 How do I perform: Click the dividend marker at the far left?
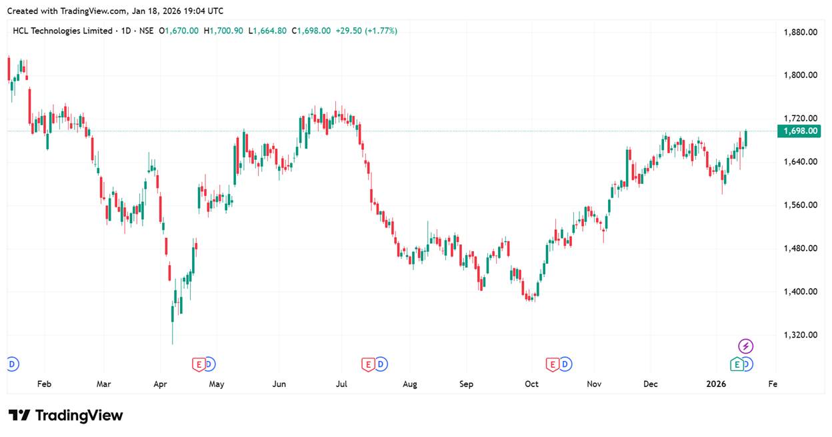pyautogui.click(x=12, y=364)
